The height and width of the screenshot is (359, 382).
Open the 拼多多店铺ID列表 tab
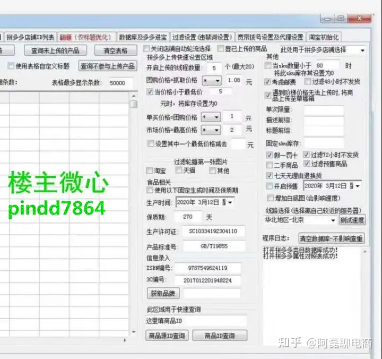30,37
